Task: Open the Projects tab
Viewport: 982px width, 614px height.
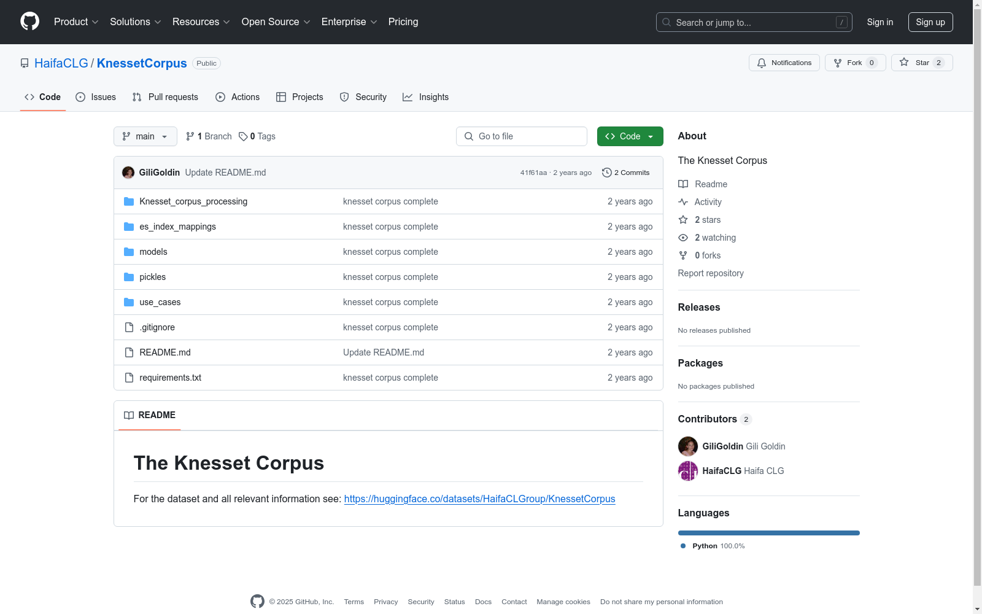Action: [x=300, y=97]
